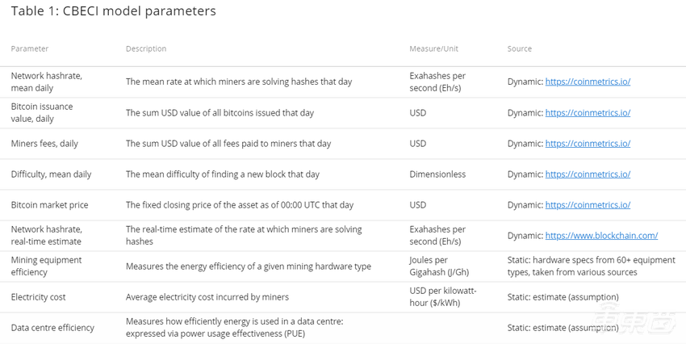Viewport: 686px width, 344px height.
Task: Click the Parameter column header
Action: pyautogui.click(x=30, y=48)
